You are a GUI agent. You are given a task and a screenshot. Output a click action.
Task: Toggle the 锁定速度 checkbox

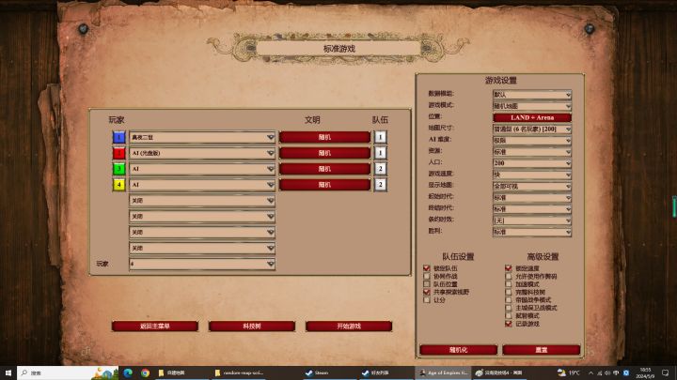[508, 268]
